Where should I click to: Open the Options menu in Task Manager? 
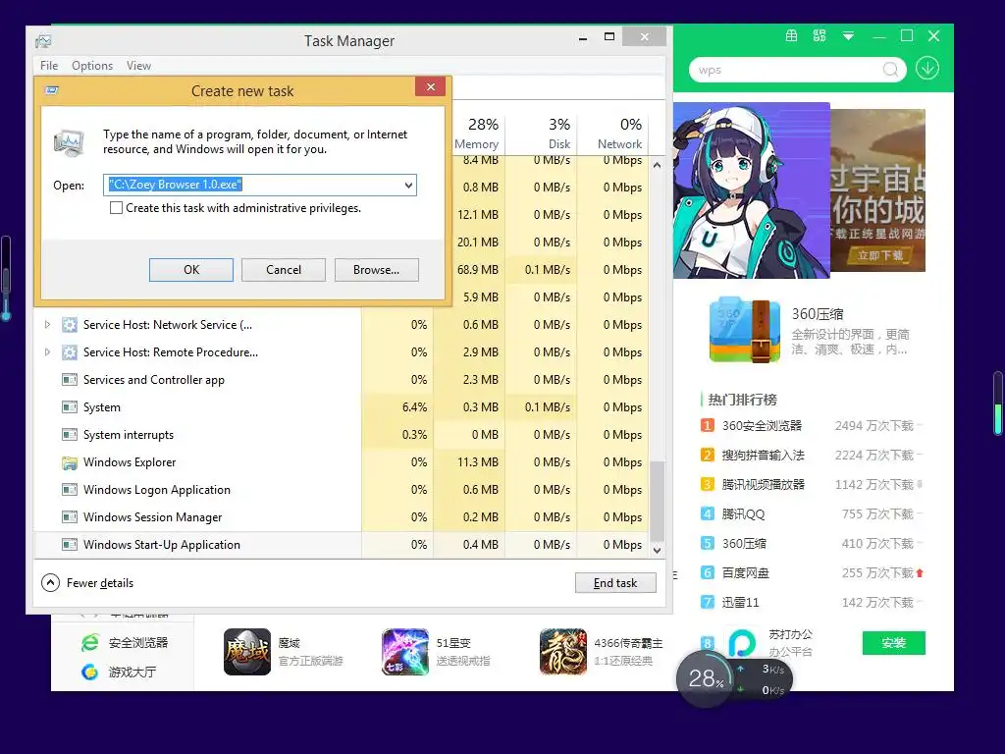(x=92, y=66)
